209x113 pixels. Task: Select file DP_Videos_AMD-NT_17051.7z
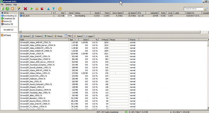click(x=35, y=43)
